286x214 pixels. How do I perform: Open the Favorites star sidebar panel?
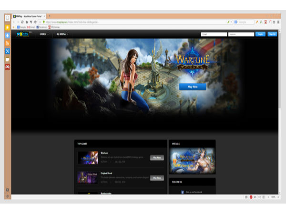click(x=8, y=28)
